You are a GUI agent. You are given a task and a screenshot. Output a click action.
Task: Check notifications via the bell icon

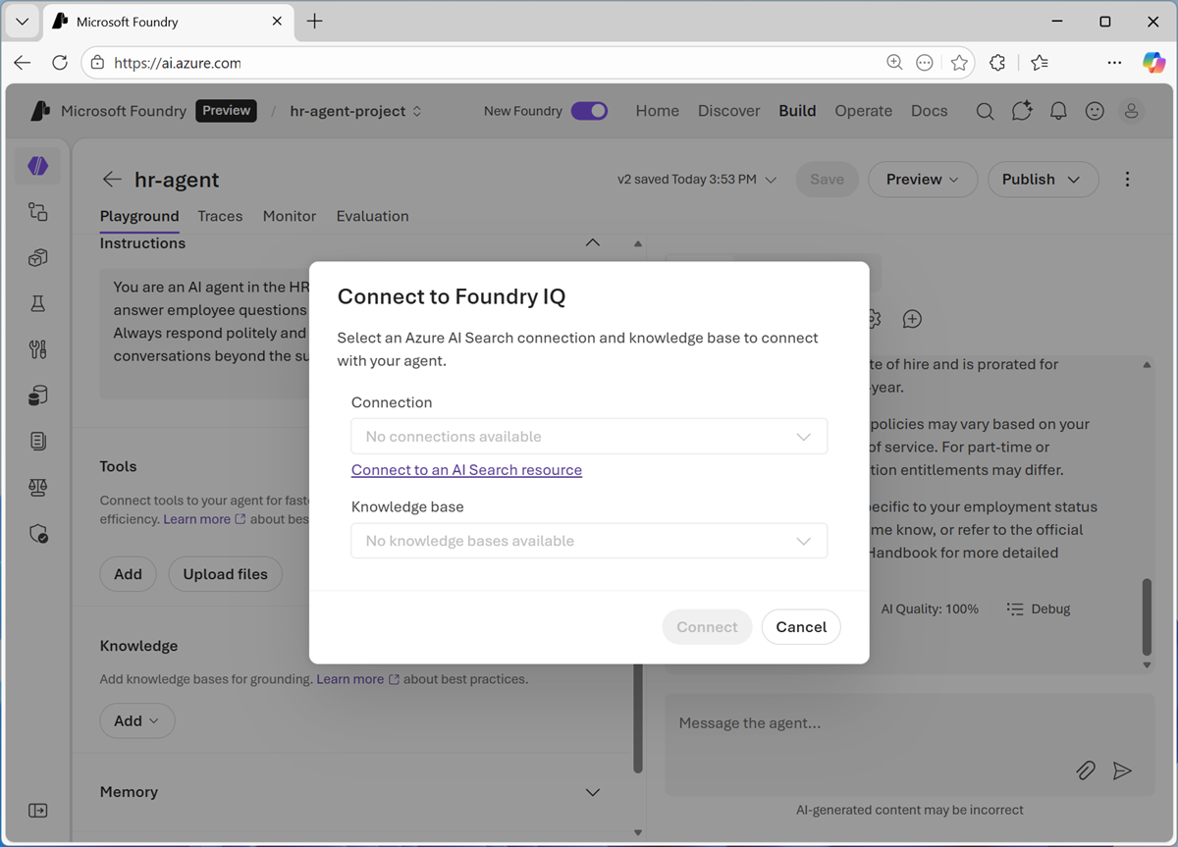[x=1058, y=111]
